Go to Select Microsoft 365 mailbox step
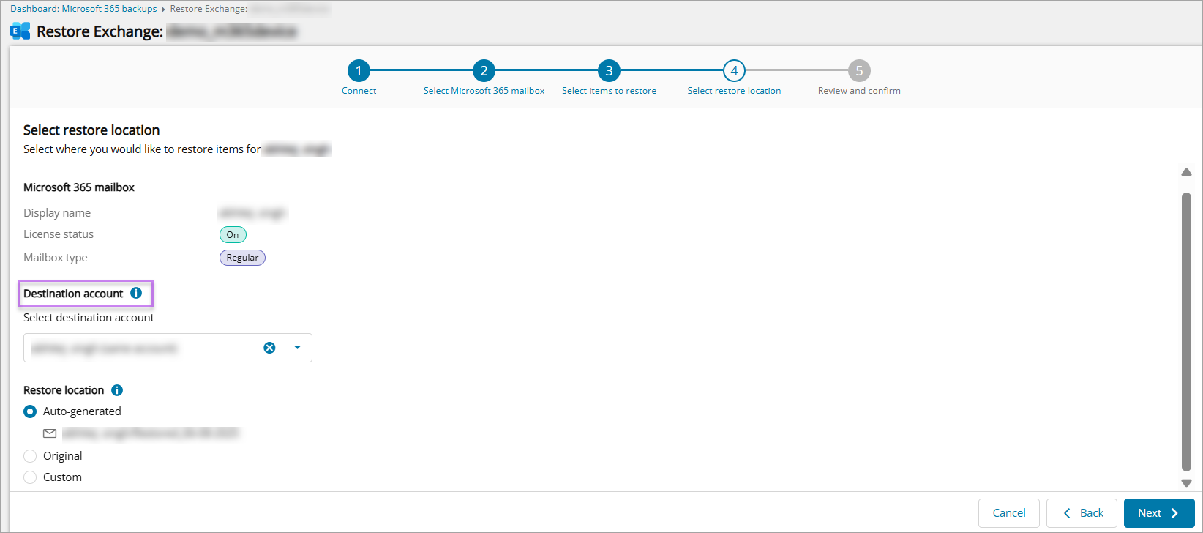Screen dimensions: 1203x533 coord(484,71)
